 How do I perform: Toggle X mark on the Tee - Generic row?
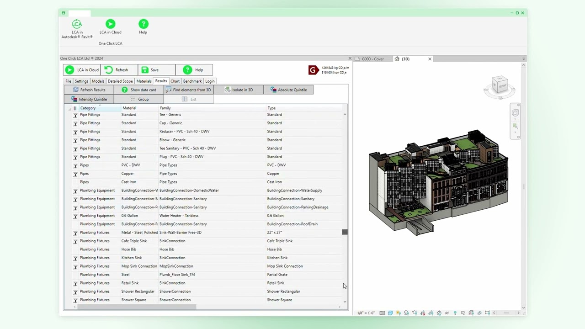pyautogui.click(x=75, y=115)
